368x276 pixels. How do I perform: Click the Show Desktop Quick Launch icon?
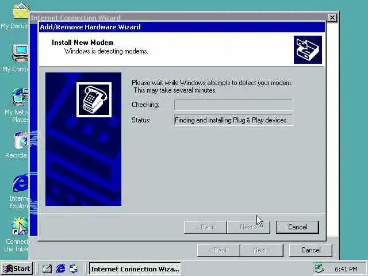click(x=47, y=269)
